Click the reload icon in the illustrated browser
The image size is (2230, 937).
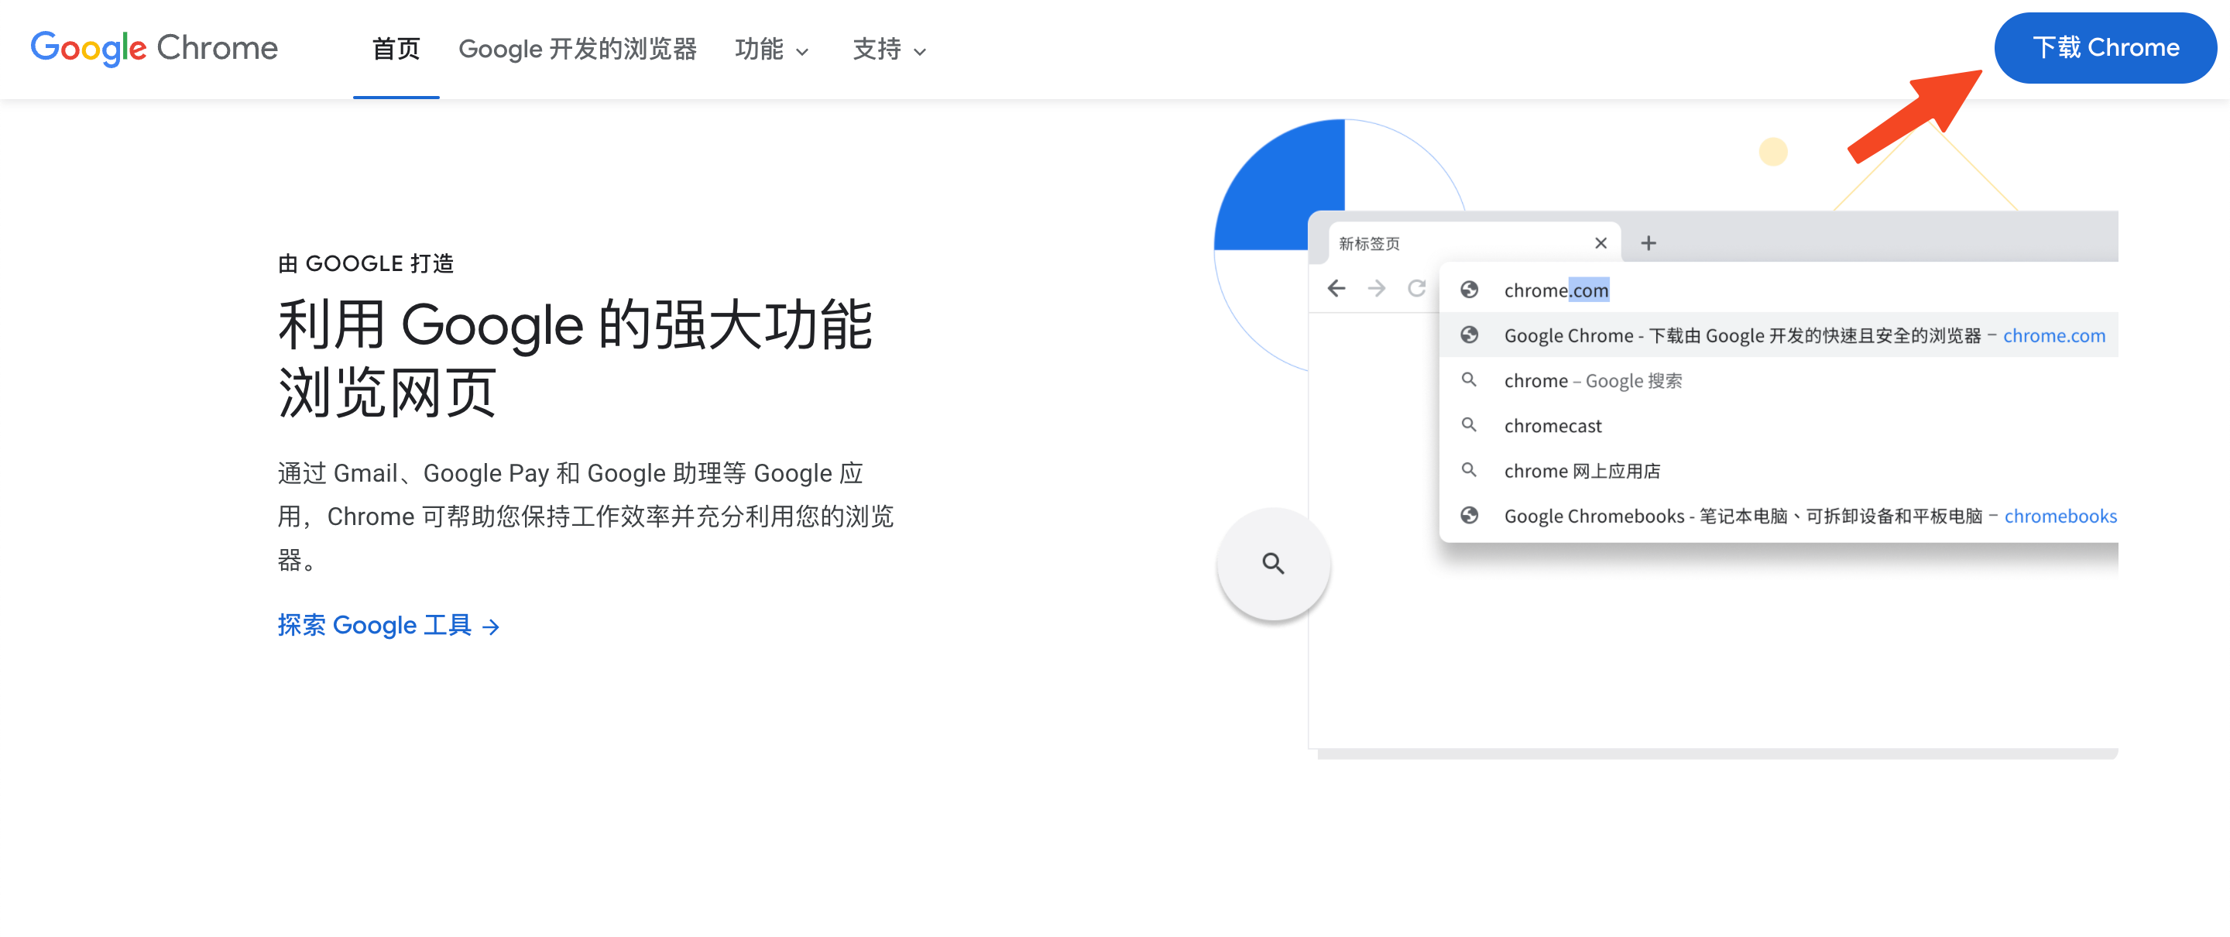1416,288
